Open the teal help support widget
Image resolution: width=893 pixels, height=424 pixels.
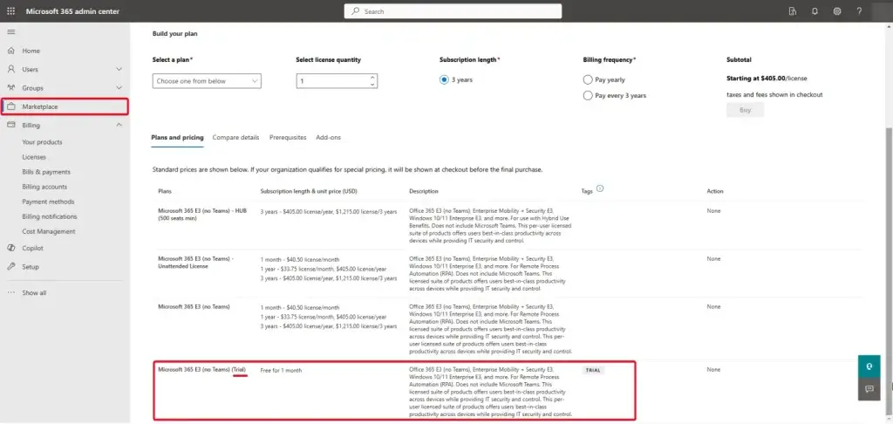[869, 366]
